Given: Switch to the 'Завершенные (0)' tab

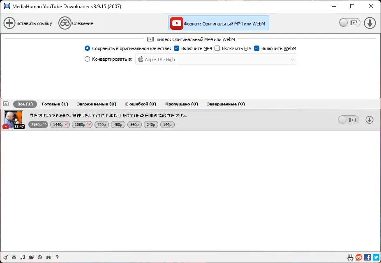Looking at the screenshot, I should coord(226,104).
